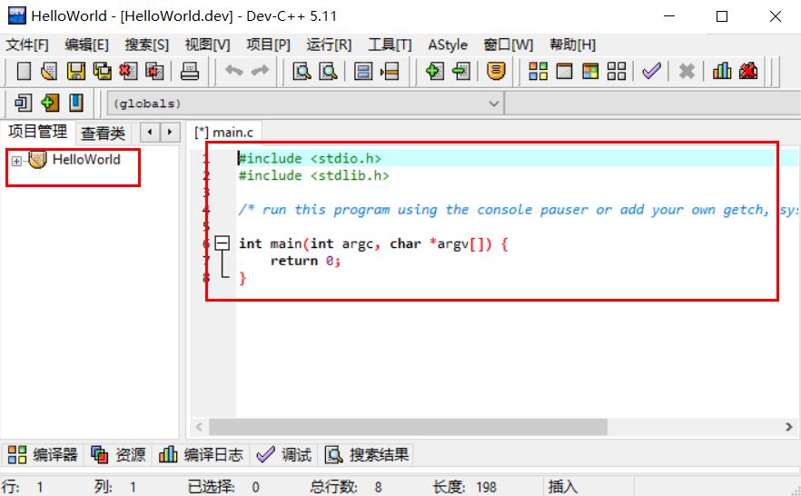Click the Remove from project green minus icon
Image resolution: width=801 pixels, height=496 pixels.
[x=460, y=71]
